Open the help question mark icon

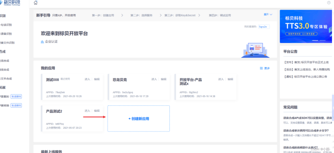click(x=329, y=3)
